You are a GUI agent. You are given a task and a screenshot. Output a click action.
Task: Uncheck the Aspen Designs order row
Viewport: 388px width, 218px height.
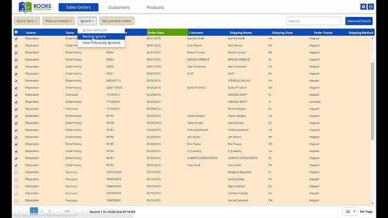point(16,116)
